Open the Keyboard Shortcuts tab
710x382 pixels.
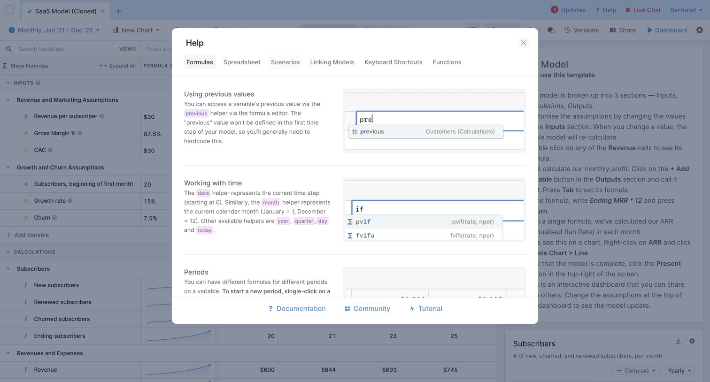[x=394, y=62]
